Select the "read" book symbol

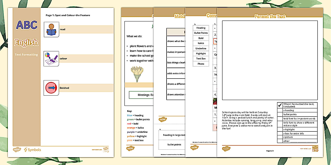pyautogui.click(x=51, y=29)
